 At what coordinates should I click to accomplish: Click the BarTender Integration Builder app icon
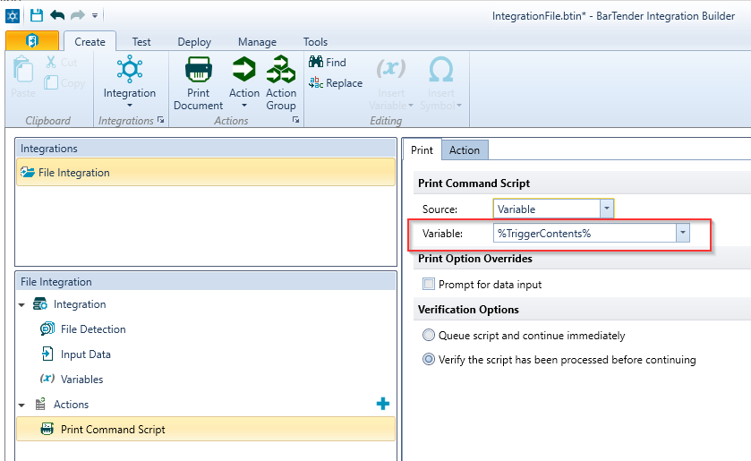(13, 16)
